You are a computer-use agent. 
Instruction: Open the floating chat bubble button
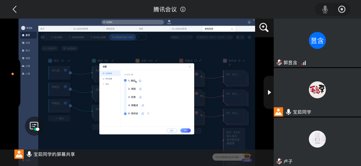click(x=34, y=126)
